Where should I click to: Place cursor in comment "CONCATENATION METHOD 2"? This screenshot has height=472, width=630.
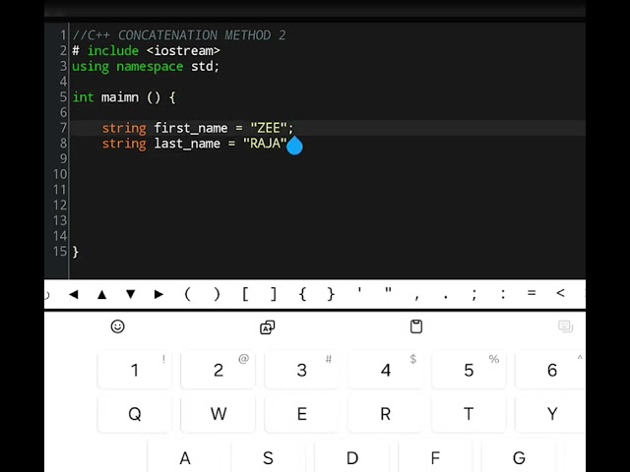click(202, 35)
